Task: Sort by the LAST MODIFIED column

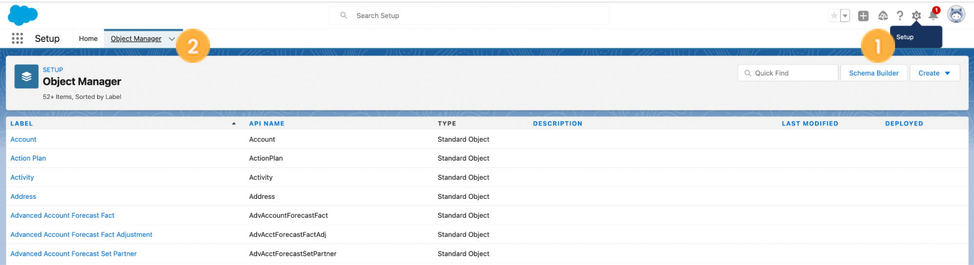Action: (x=810, y=124)
